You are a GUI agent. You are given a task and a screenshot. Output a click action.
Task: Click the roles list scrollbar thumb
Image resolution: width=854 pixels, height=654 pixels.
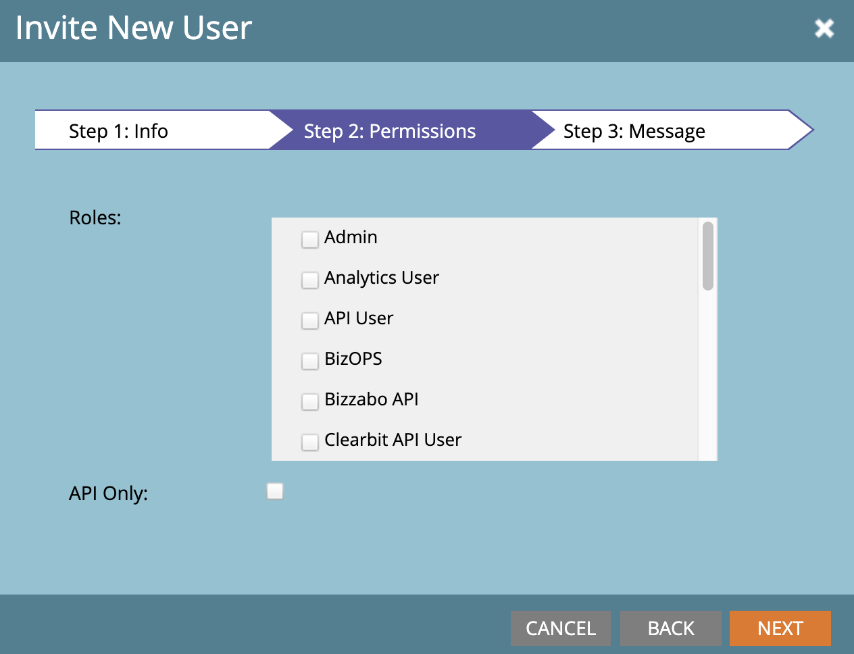(x=708, y=256)
